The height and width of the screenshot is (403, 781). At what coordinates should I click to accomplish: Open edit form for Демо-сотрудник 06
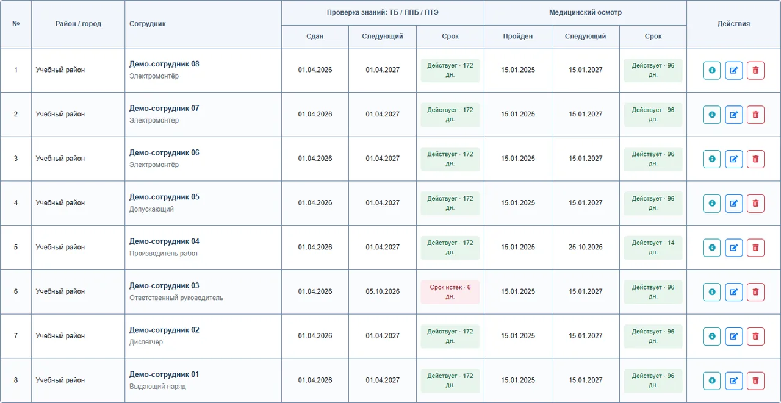click(733, 159)
